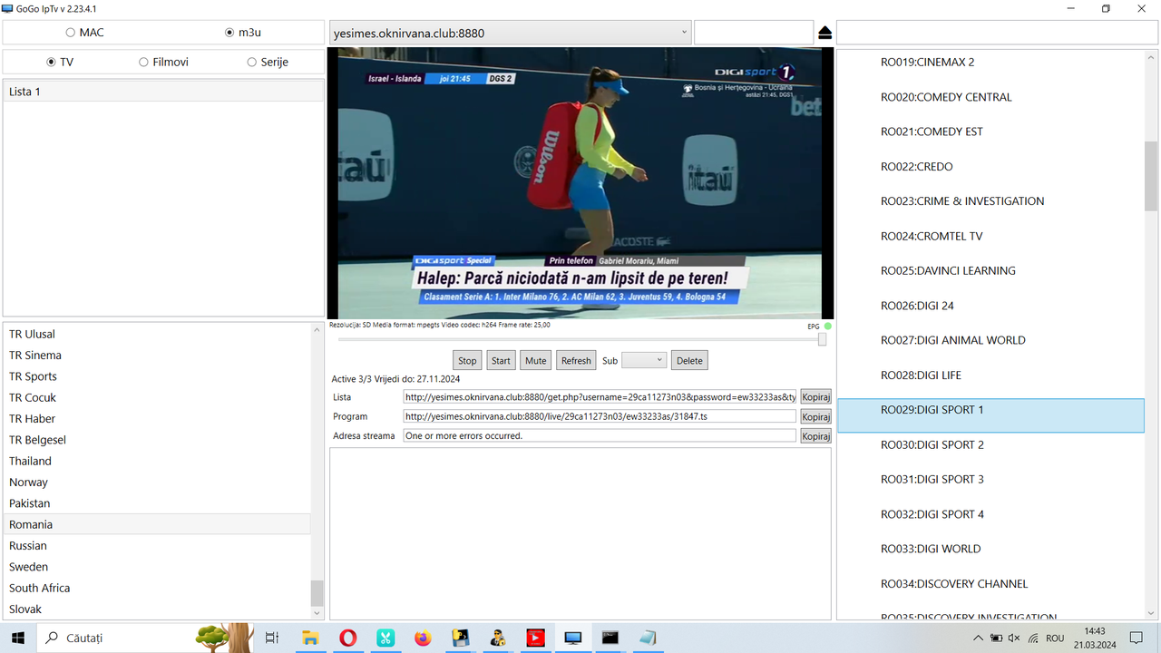Image resolution: width=1161 pixels, height=653 pixels.
Task: Open the scissors app in the taskbar
Action: click(x=385, y=638)
